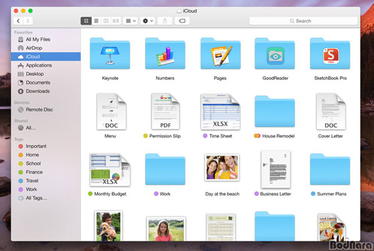This screenshot has width=374, height=251.
Task: Open All… under Shared
Action: coord(46,128)
